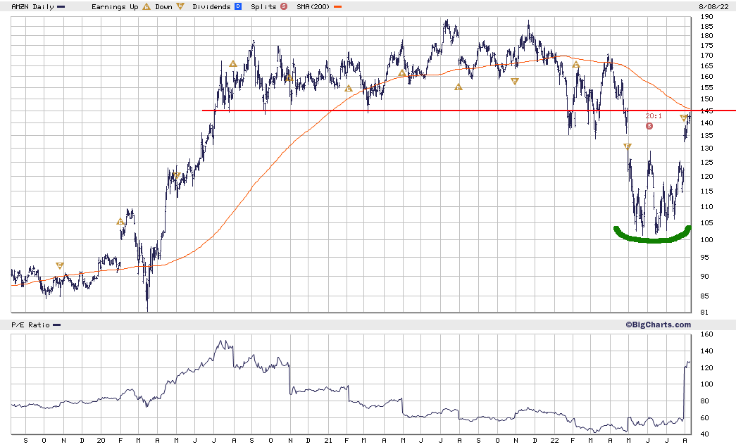Viewport: 736px width, 447px height.
Task: Click the '8/08/22' date label
Action: coord(713,6)
